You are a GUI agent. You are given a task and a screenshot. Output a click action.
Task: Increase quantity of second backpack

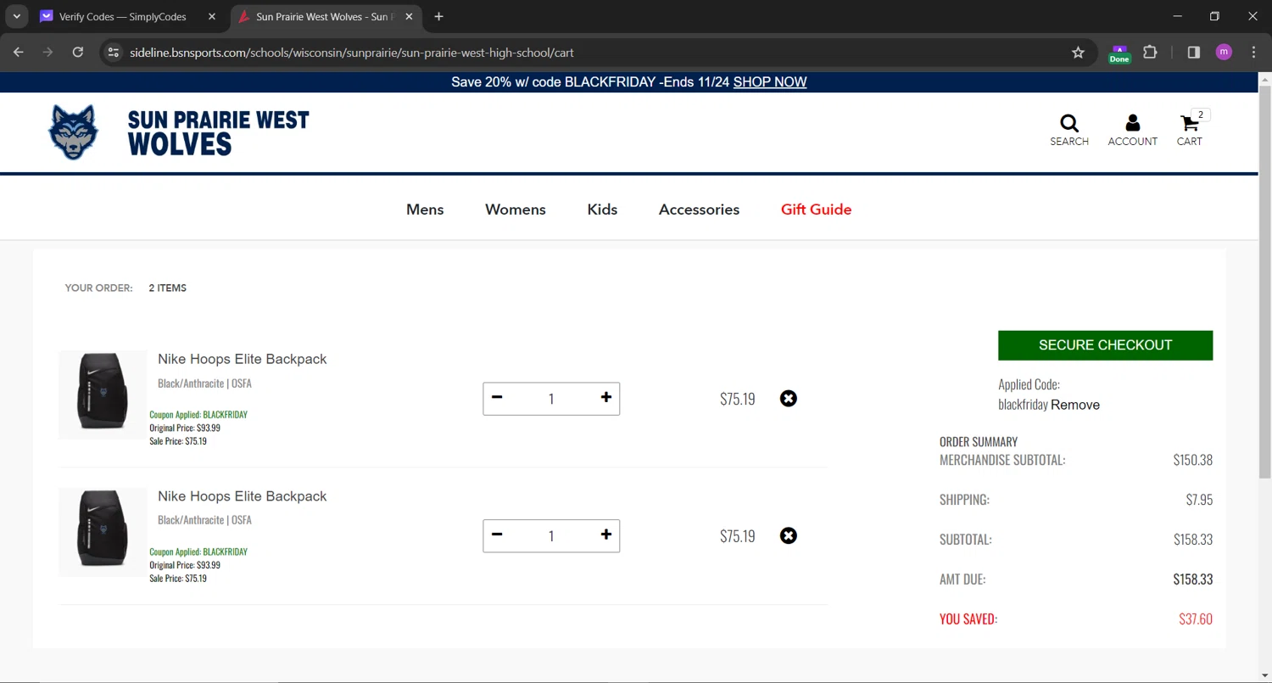point(605,535)
